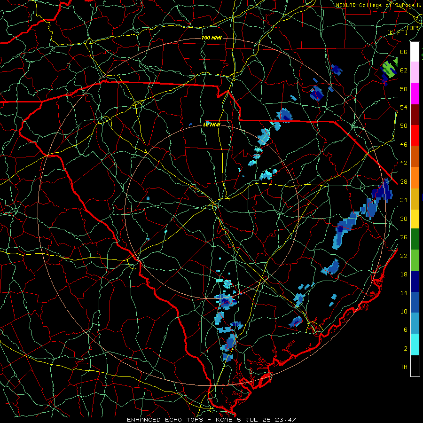Pick the navy blue legend swatch
This screenshot has height=423, width=423.
pos(415,282)
